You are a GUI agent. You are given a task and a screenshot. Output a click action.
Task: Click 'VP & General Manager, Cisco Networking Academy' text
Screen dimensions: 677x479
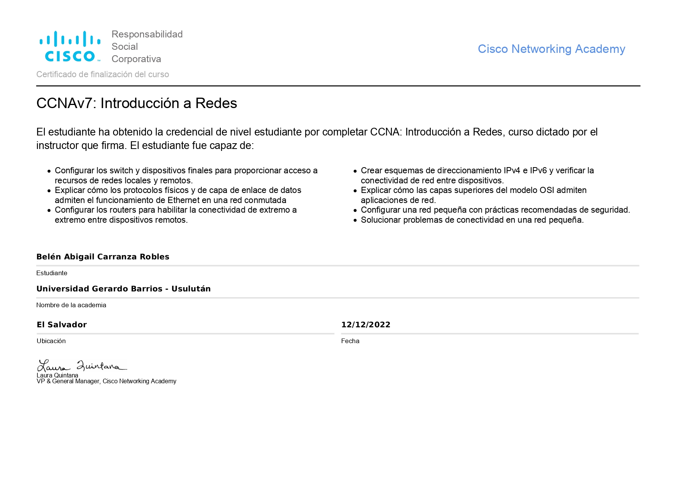point(106,381)
